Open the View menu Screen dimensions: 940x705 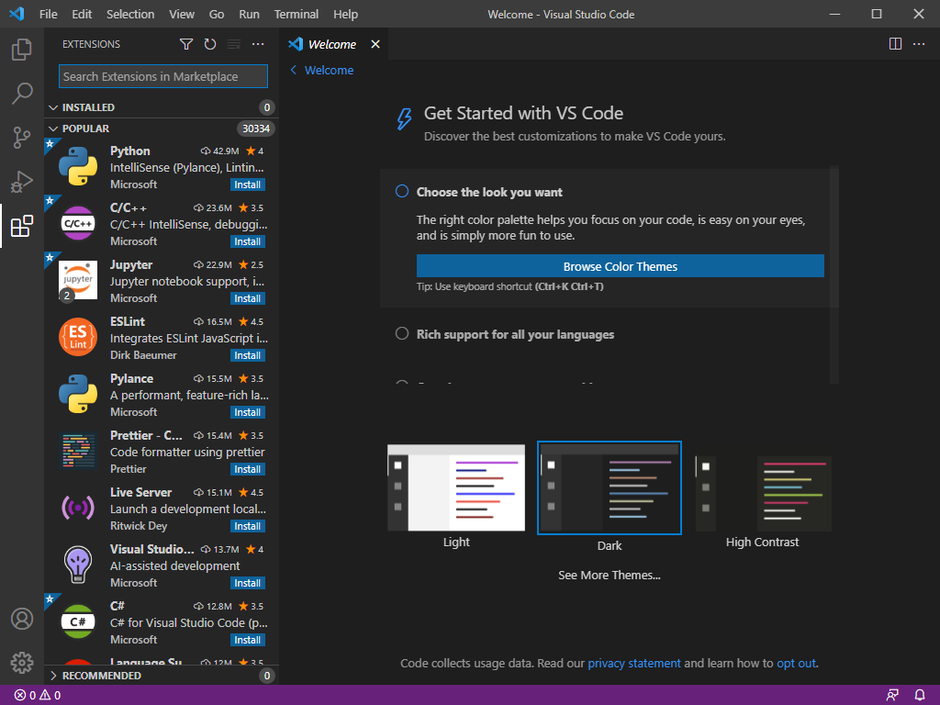point(181,14)
